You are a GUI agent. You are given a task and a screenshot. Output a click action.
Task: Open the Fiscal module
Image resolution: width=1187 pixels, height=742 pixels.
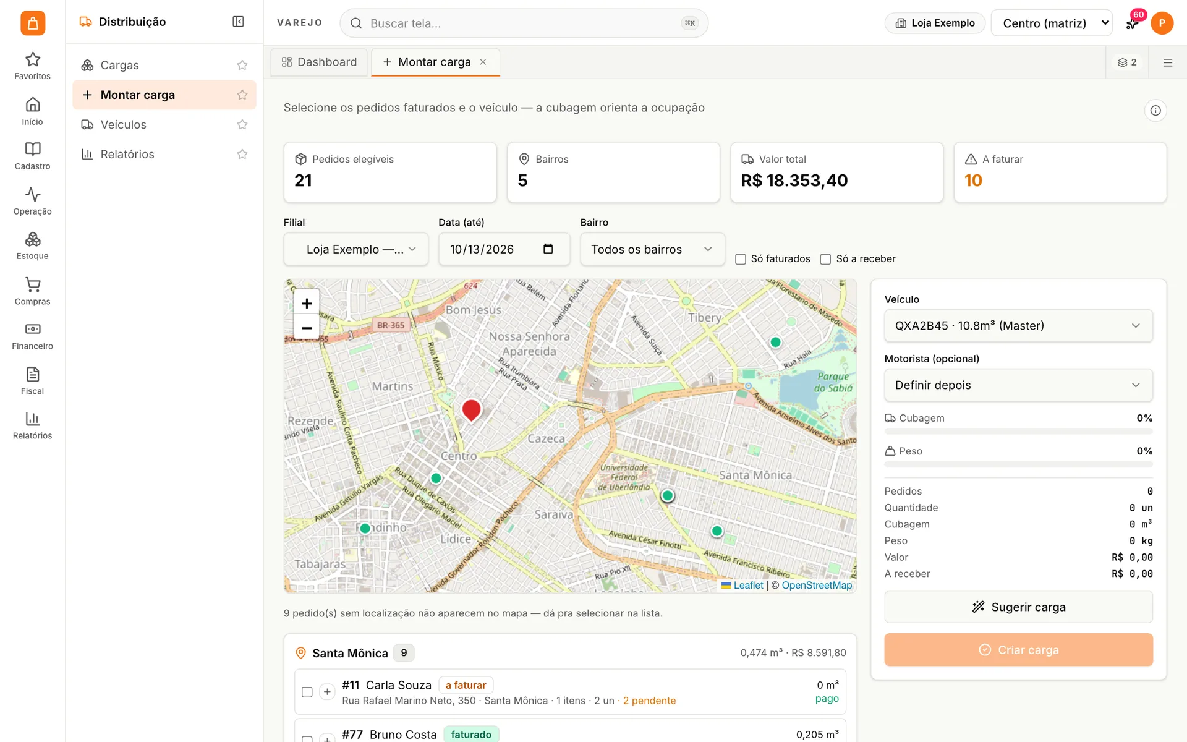click(32, 381)
